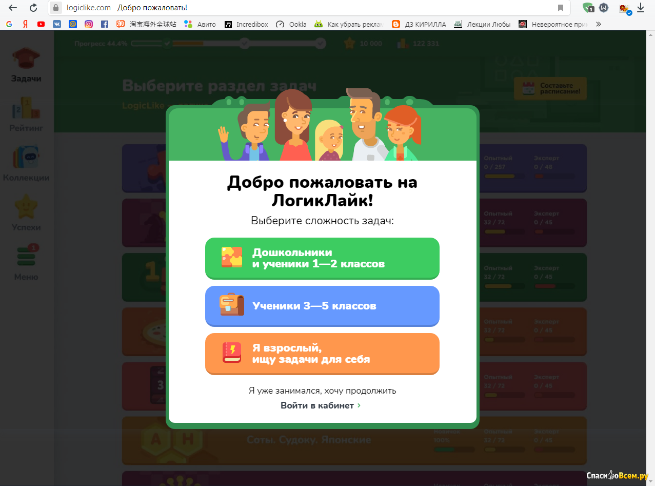Click the Как убрать реклам bookmark
The width and height of the screenshot is (655, 486).
pos(349,24)
